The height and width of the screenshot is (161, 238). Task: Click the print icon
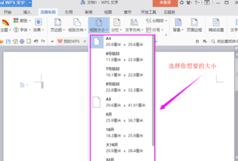tap(22, 41)
